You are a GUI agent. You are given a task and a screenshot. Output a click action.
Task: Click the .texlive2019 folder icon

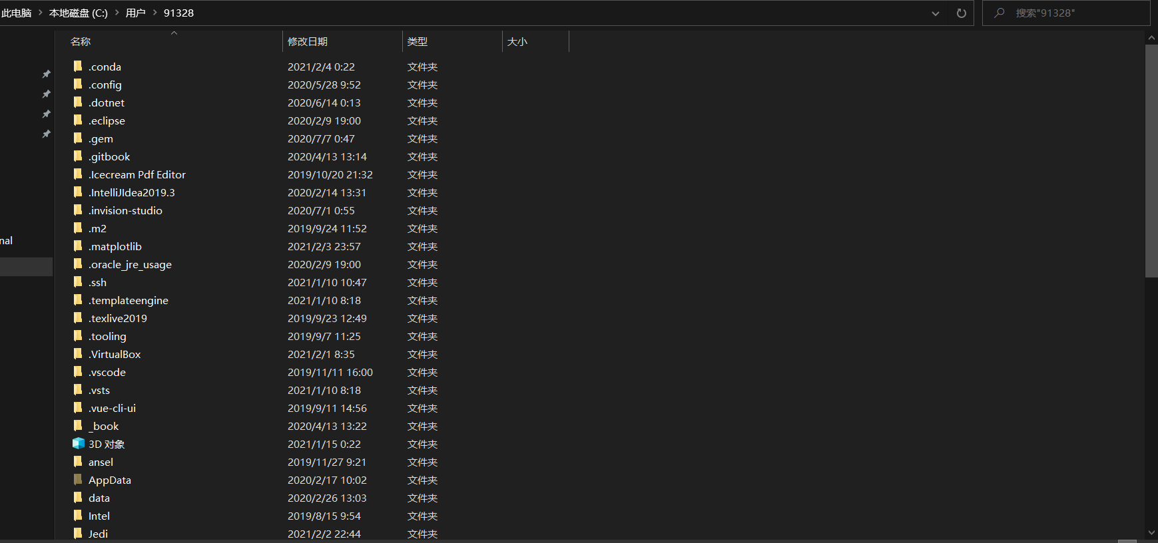78,317
